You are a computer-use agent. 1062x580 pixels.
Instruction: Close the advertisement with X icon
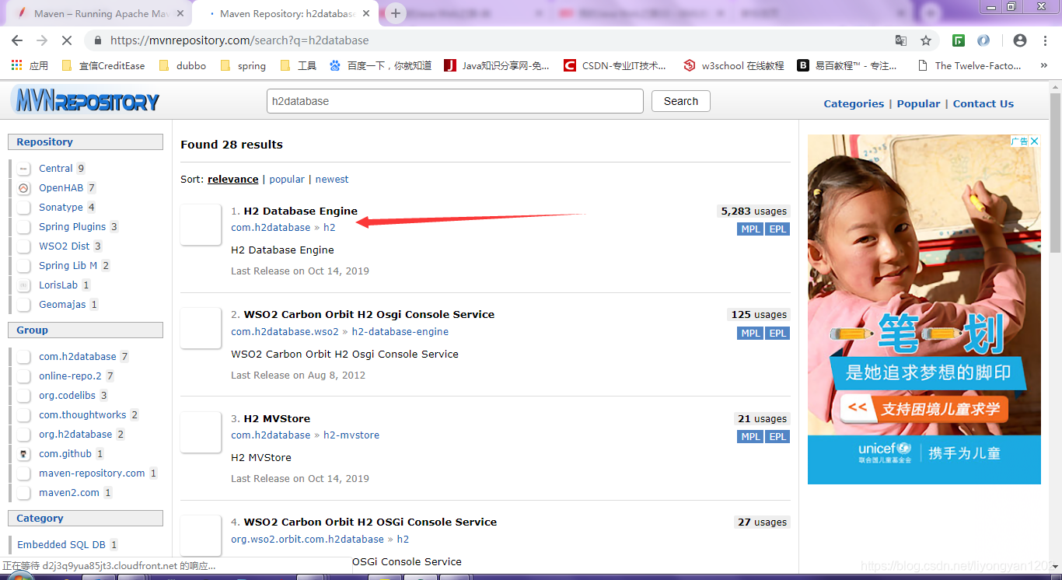(x=1034, y=141)
